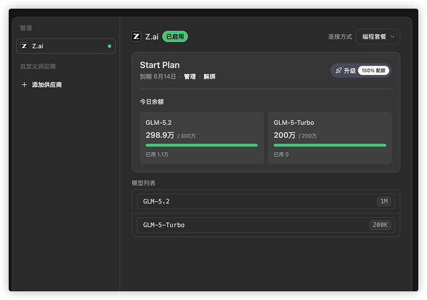Open the 编程套餐 connection method dropdown
This screenshot has height=300, width=427.
(x=378, y=36)
